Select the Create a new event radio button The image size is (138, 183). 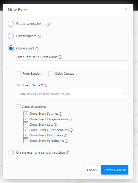[11, 24]
